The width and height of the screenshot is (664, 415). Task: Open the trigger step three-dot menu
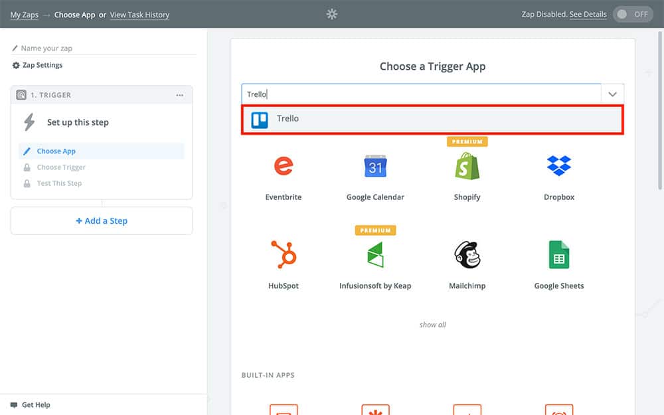click(x=180, y=95)
